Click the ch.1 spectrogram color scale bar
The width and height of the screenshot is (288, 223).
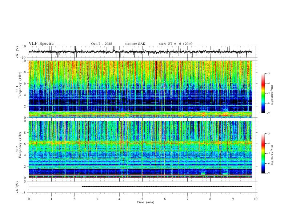tap(263, 93)
